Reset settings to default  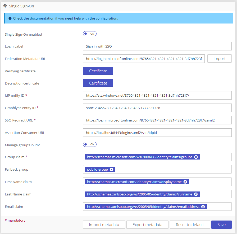pos(190,224)
